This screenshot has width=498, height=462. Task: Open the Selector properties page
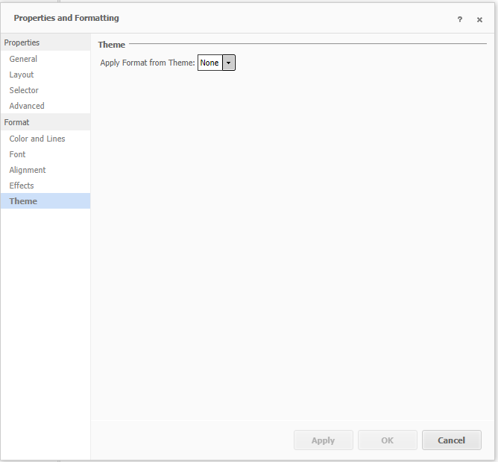[x=45, y=90]
